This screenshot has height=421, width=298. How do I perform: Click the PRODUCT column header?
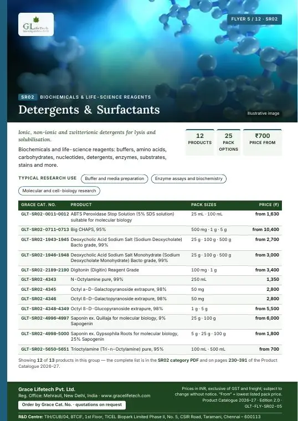tap(81, 204)
